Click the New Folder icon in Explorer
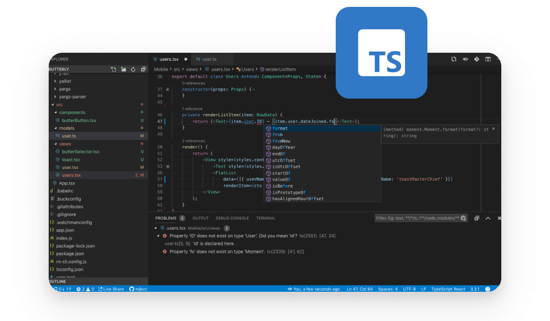The image size is (550, 321). pyautogui.click(x=123, y=69)
